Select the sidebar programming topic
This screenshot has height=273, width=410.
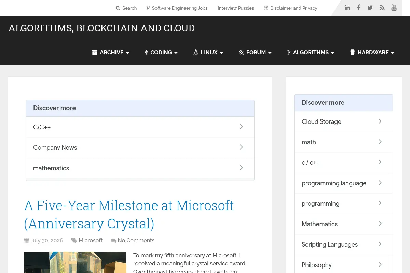tap(344, 203)
